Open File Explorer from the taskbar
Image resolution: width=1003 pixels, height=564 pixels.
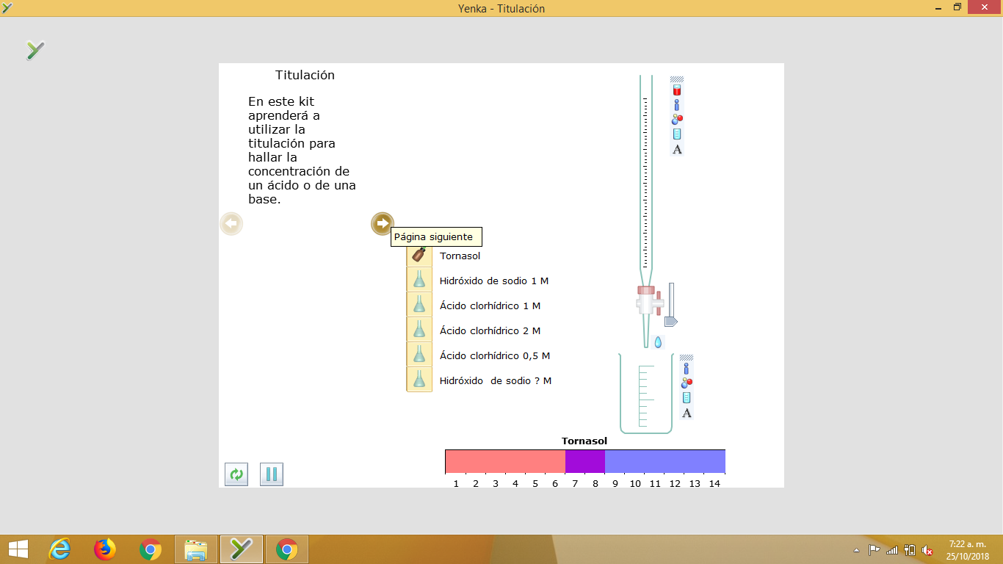click(196, 549)
